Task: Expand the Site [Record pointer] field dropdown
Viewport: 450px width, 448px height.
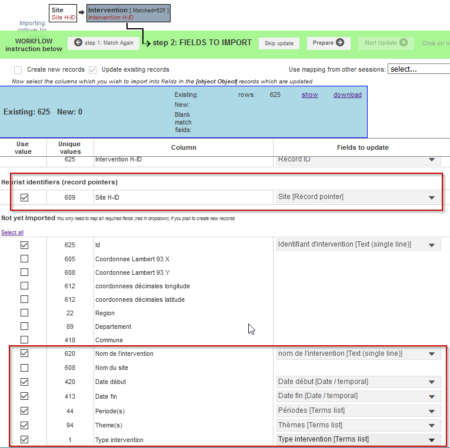Action: tap(358, 198)
